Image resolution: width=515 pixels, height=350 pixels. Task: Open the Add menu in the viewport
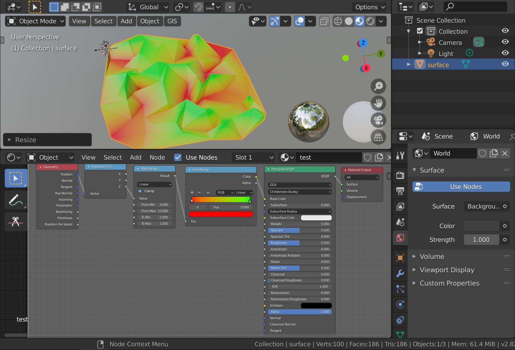click(126, 21)
